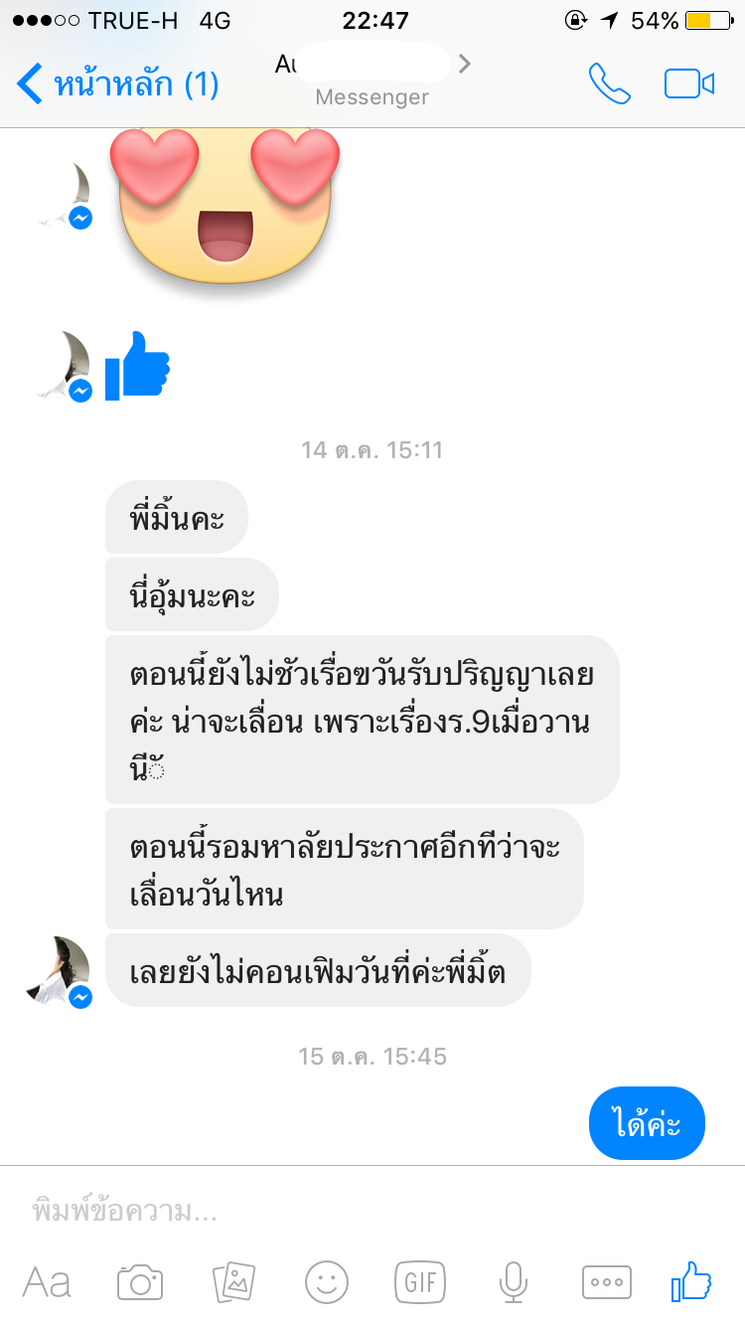This screenshot has height=1326, width=745.
Task: Tap the พิมพ์ข้อความ message input field
Action: pyautogui.click(x=372, y=1211)
